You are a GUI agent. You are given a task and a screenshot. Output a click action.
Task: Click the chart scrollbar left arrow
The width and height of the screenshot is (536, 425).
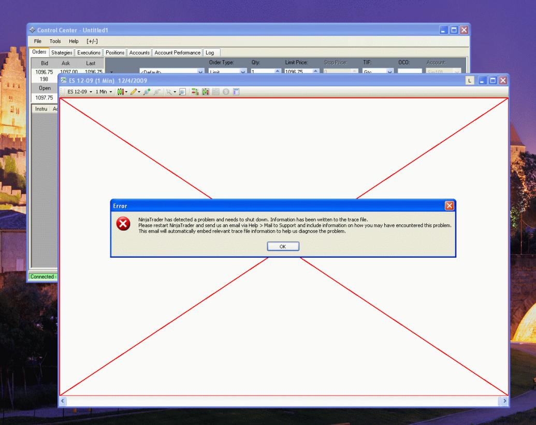63,401
